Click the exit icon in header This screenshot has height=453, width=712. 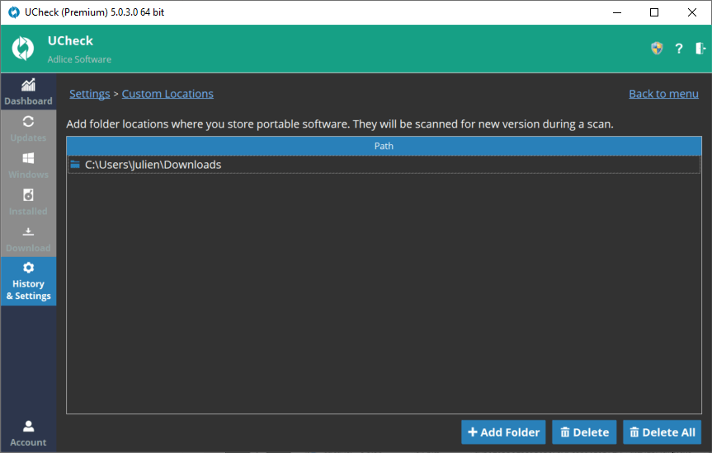pyautogui.click(x=700, y=49)
